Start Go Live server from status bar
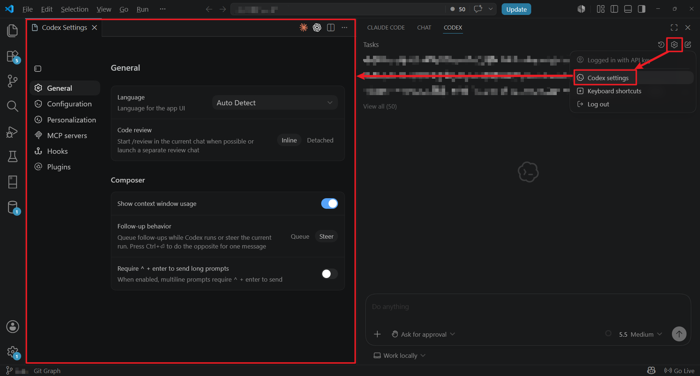 679,371
